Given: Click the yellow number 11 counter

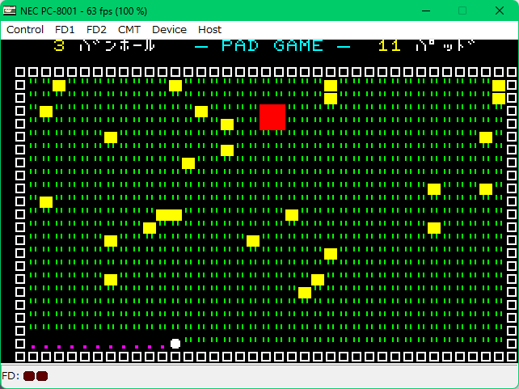Looking at the screenshot, I should tap(389, 46).
